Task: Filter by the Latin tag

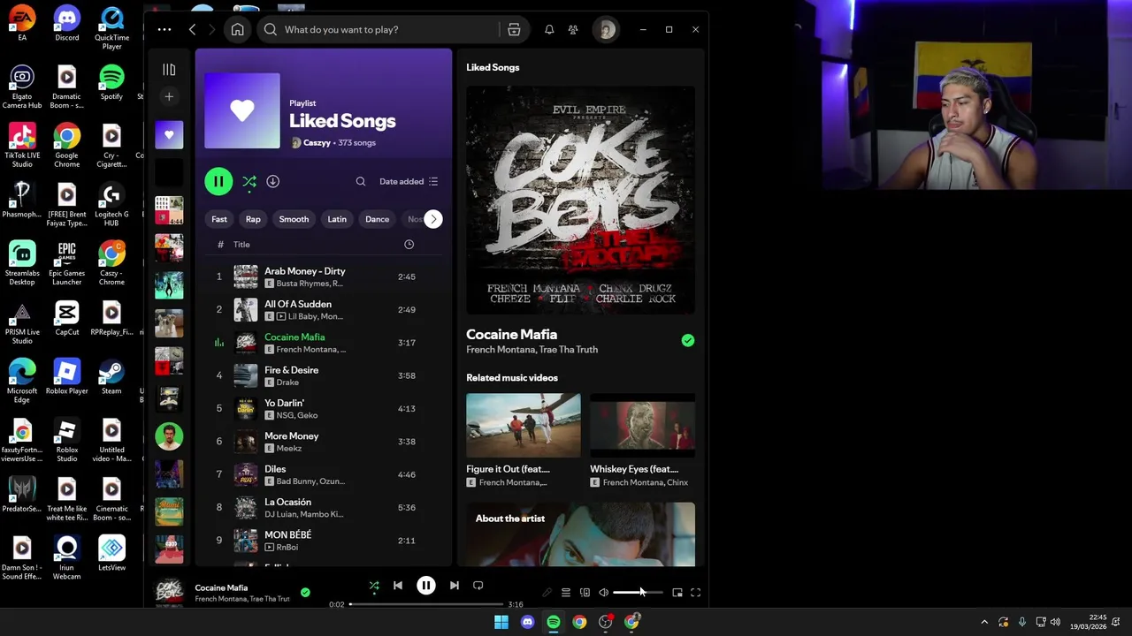Action: tap(337, 219)
